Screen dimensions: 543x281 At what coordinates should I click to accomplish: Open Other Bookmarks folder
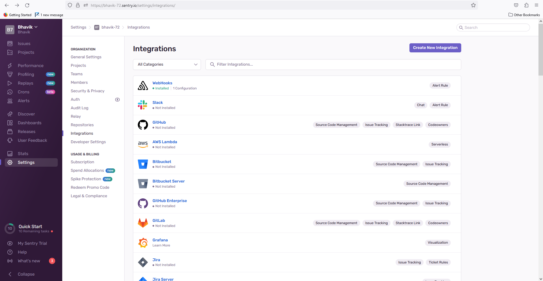coord(524,15)
